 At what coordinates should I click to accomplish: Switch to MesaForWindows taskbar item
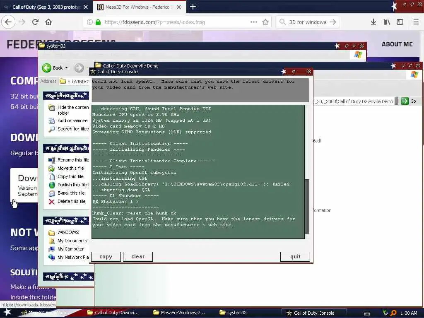(x=179, y=313)
